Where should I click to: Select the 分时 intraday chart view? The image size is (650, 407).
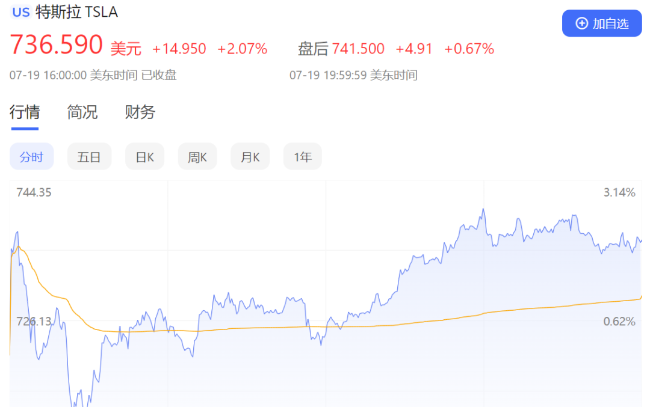(x=31, y=157)
